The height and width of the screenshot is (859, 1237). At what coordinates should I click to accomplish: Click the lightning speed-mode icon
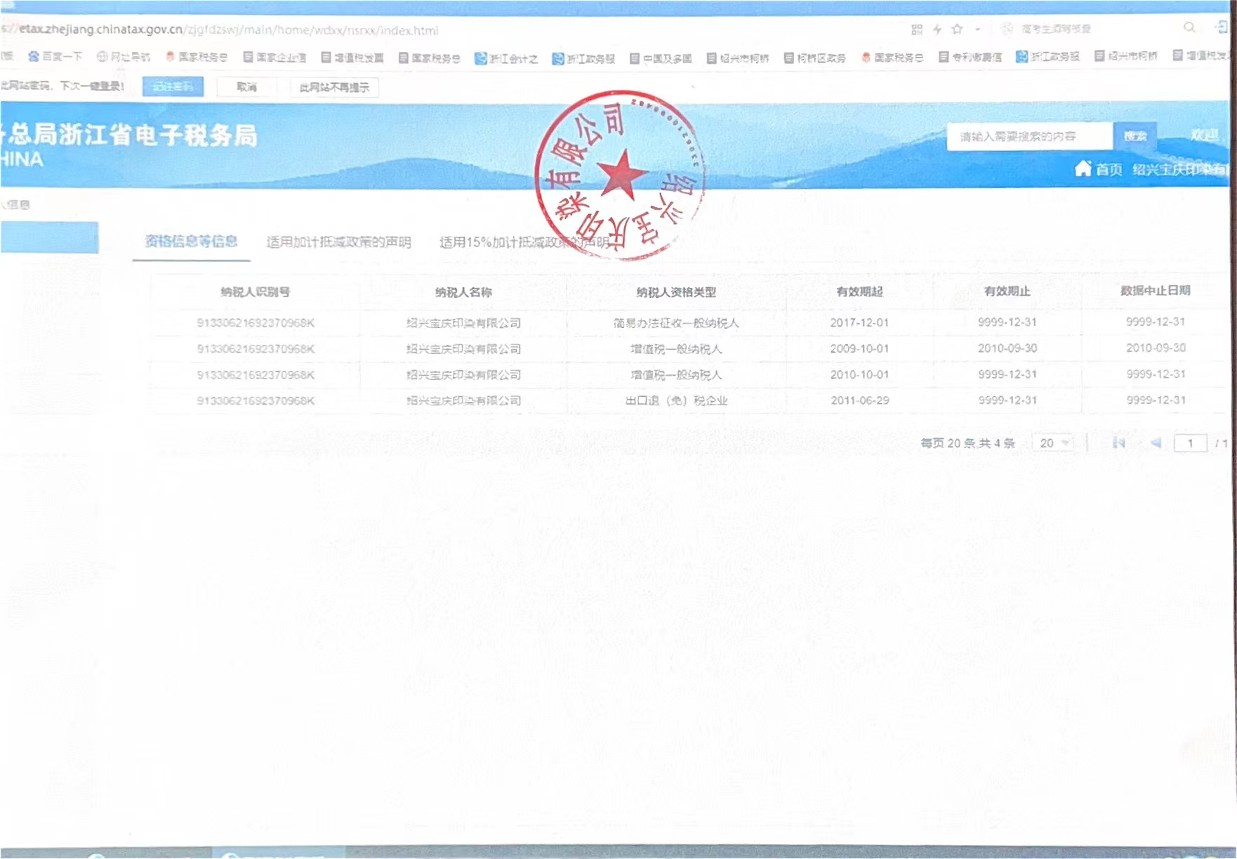(937, 29)
